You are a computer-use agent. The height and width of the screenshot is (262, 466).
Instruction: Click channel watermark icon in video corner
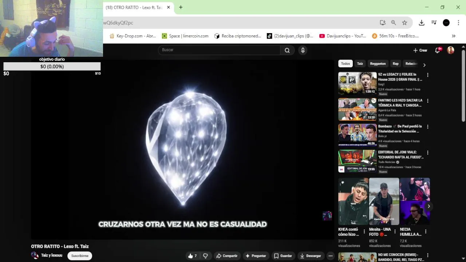tap(327, 216)
